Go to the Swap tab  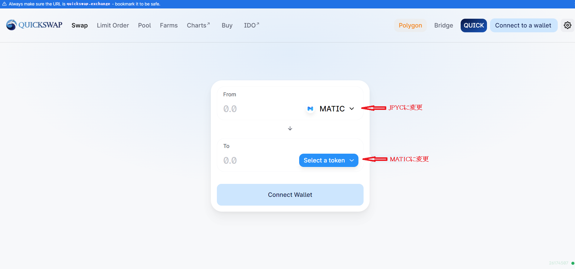point(80,25)
